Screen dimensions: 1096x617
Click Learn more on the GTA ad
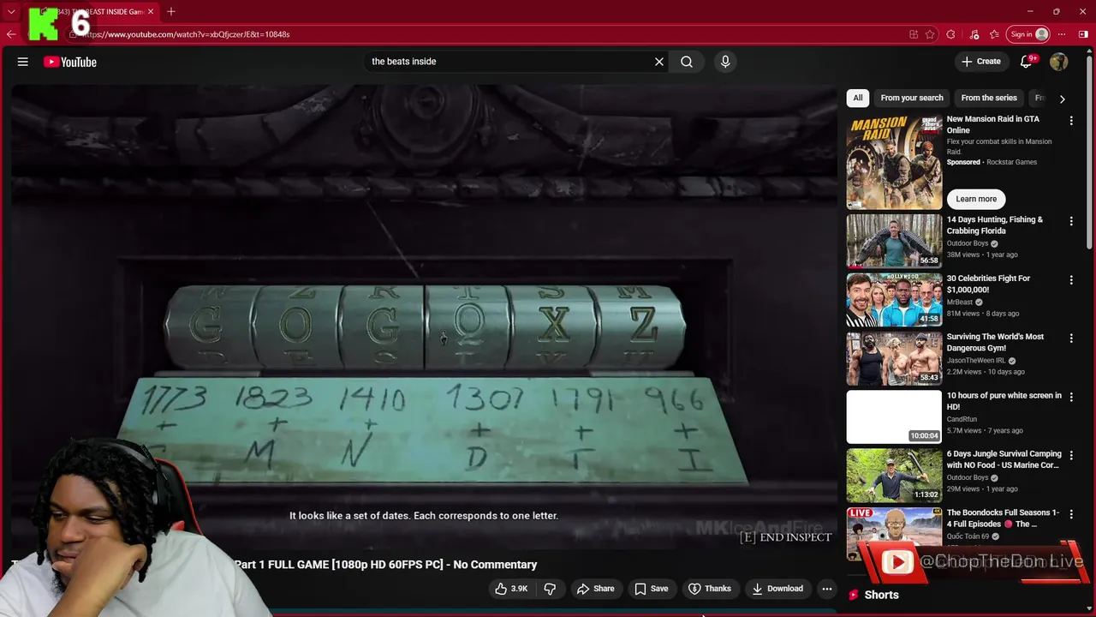(x=976, y=199)
